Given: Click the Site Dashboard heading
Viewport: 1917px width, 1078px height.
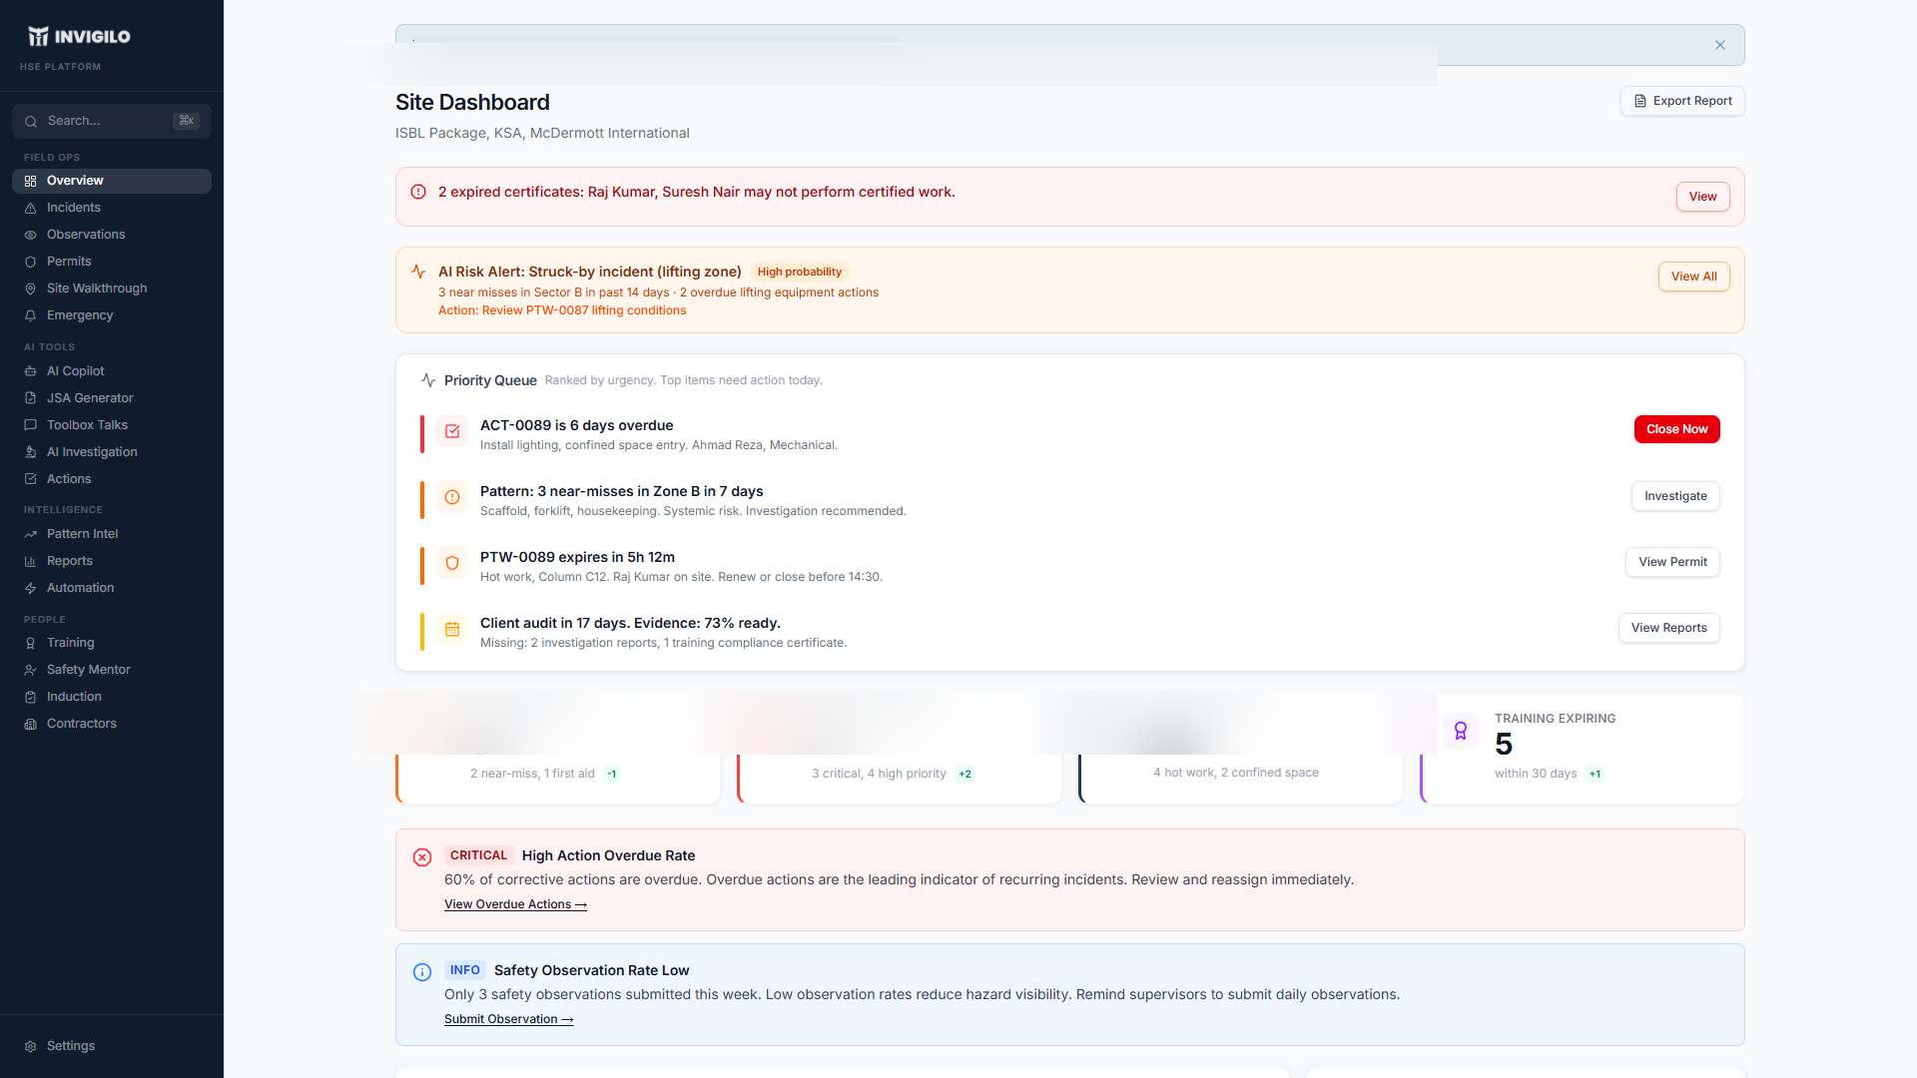Looking at the screenshot, I should coord(472,102).
